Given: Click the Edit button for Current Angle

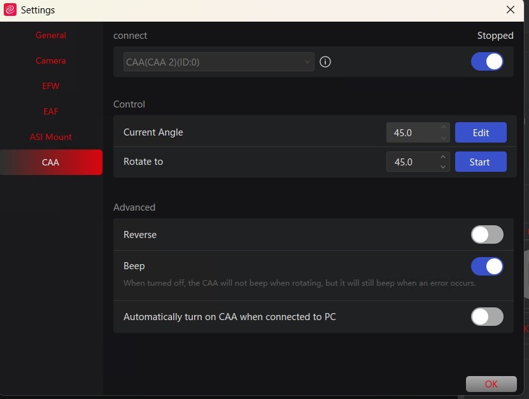Looking at the screenshot, I should point(481,132).
